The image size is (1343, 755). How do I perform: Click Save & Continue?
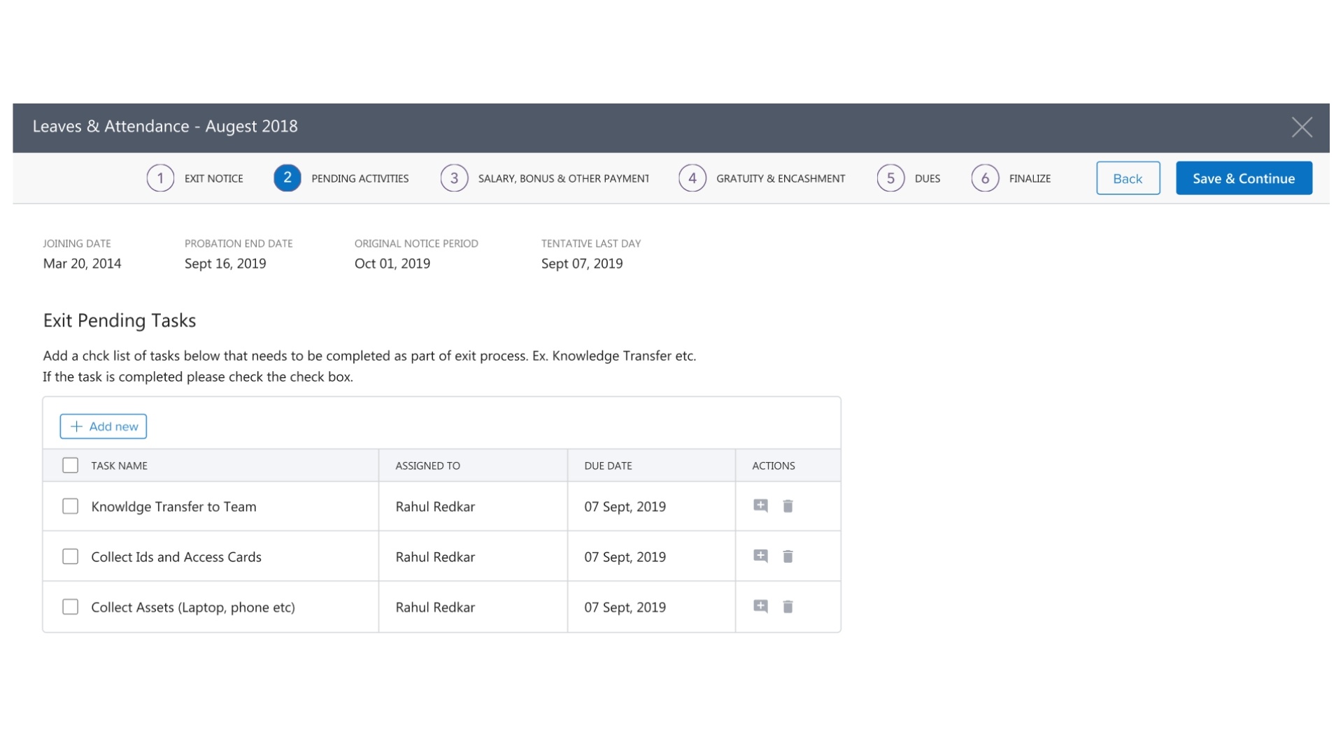[1243, 178]
